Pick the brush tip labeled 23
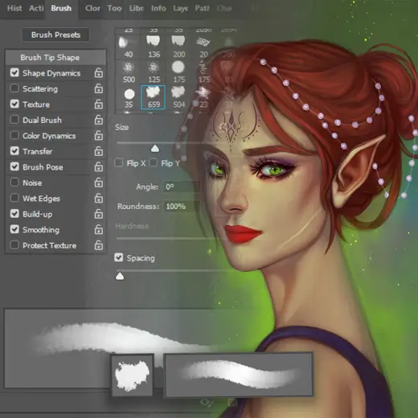Image resolution: width=418 pixels, height=418 pixels. click(x=203, y=97)
